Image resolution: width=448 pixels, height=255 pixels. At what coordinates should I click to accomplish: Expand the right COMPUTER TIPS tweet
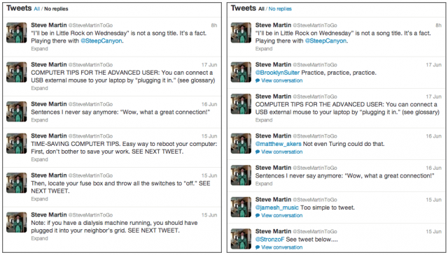(264, 120)
